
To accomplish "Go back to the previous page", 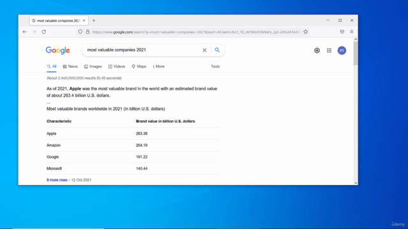I will click(x=25, y=32).
